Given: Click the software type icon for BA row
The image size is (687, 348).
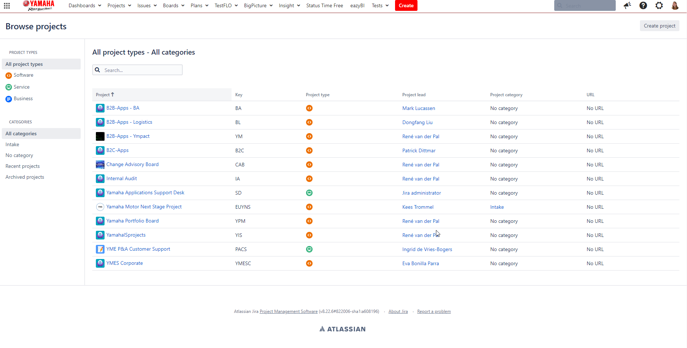Looking at the screenshot, I should click(309, 108).
